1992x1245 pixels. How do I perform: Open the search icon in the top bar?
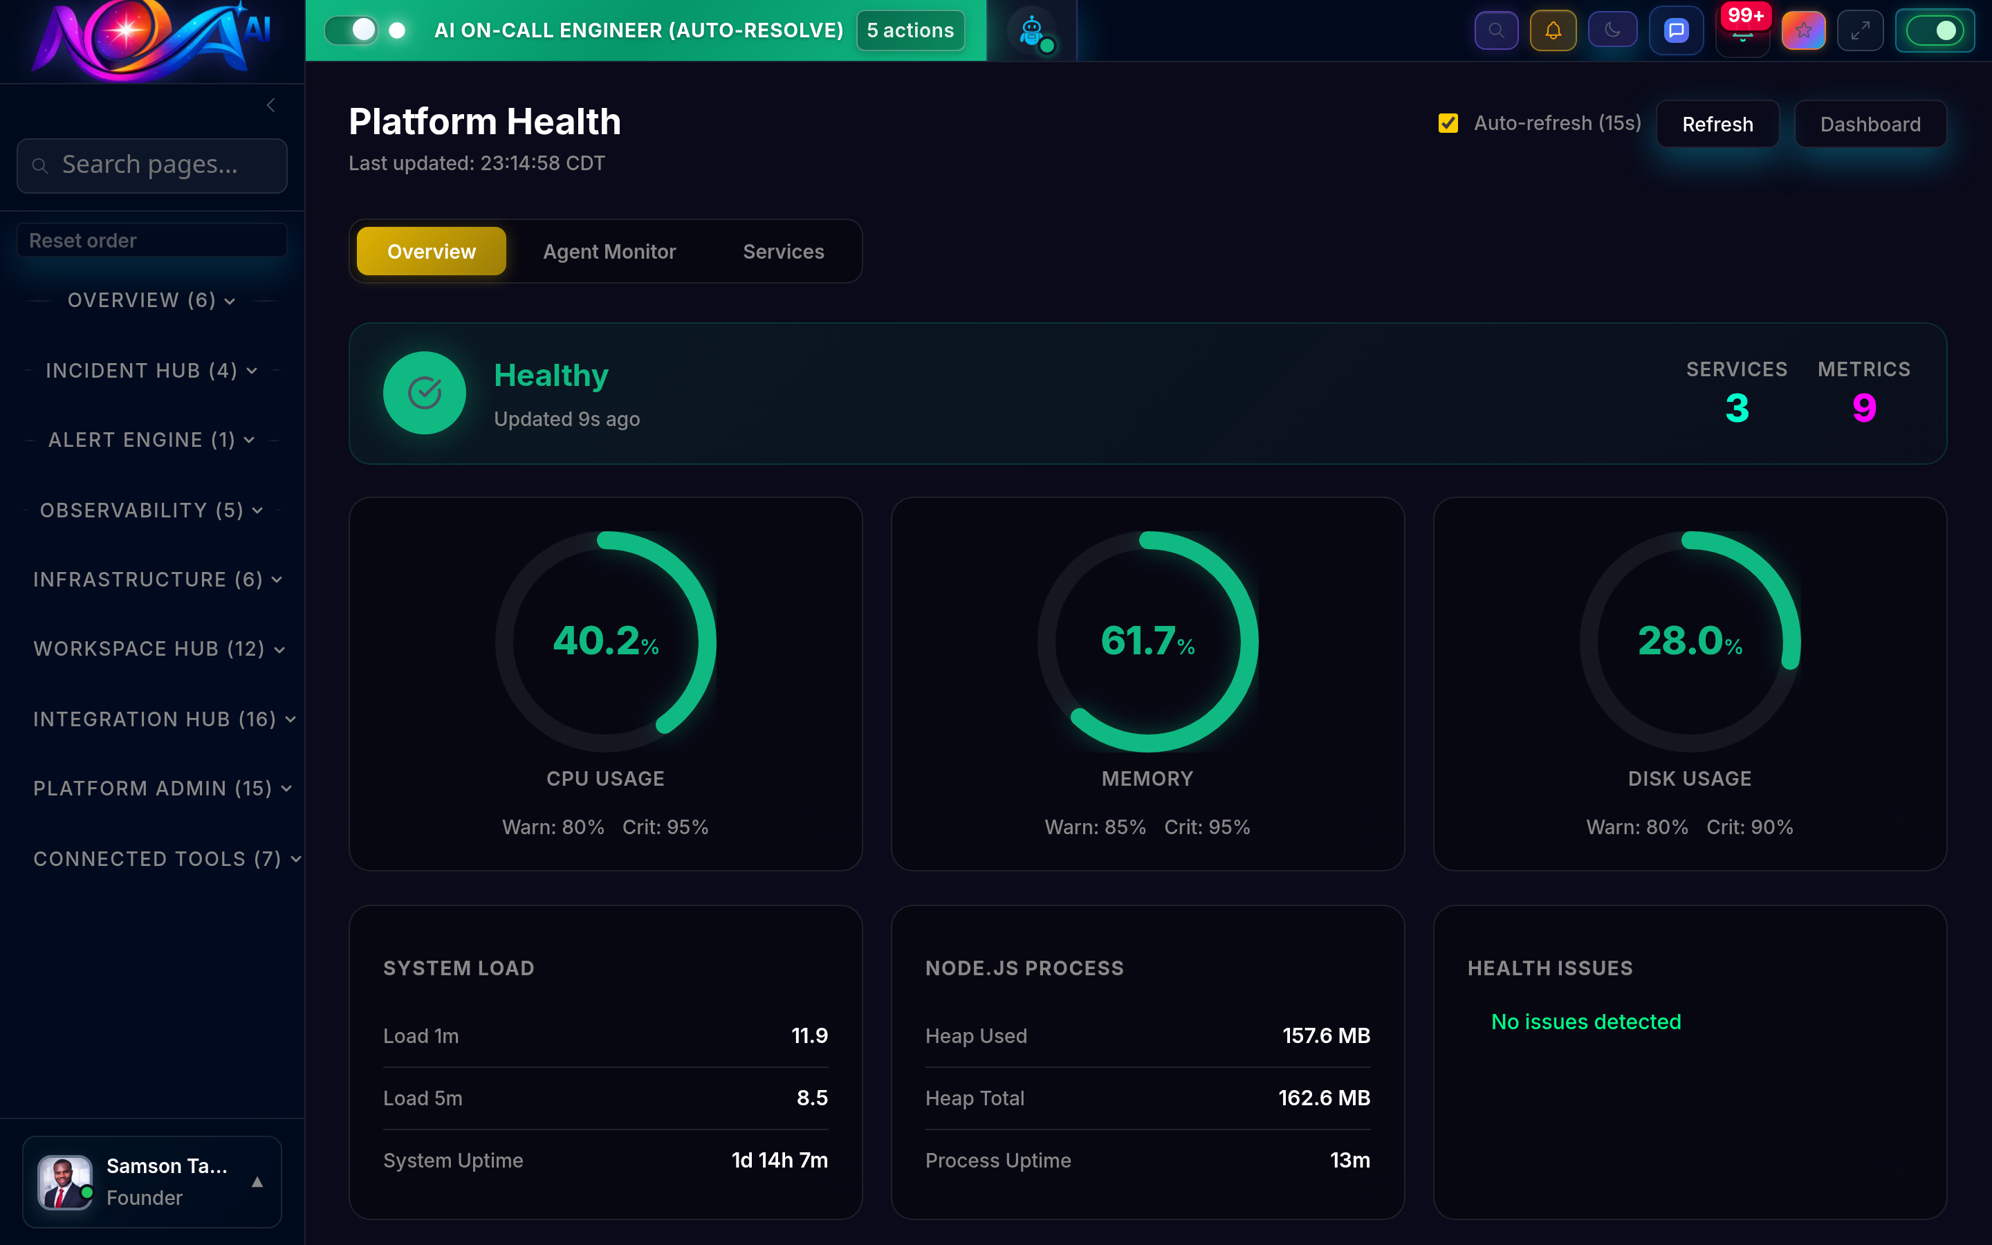coord(1497,30)
